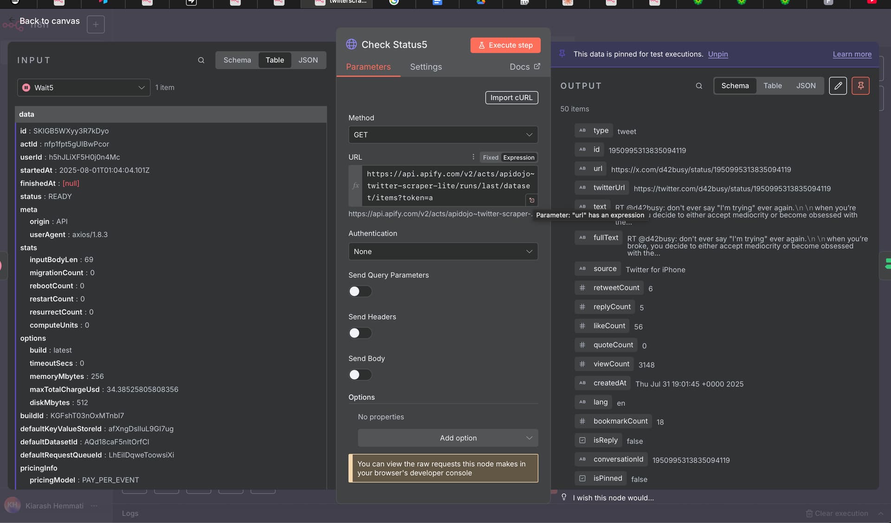Click I wish this node would... link
Screen dimensions: 891x523
click(613, 497)
